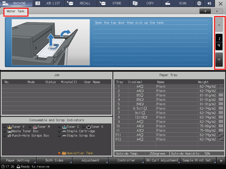226x169 pixels.
Task: Click the Waste Toner Box status lamp
Action: pos(4,131)
